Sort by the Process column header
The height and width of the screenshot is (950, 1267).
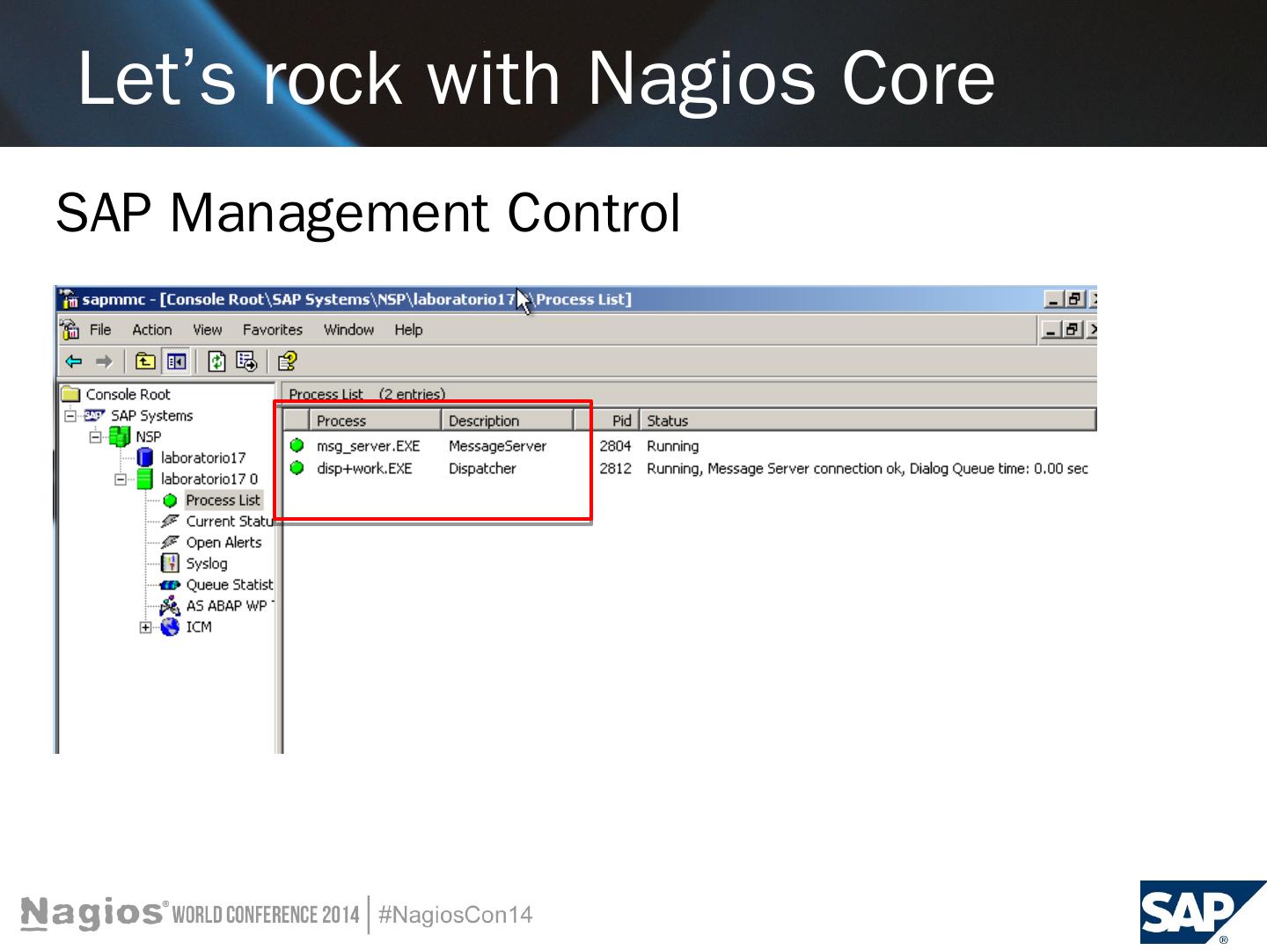pos(375,420)
